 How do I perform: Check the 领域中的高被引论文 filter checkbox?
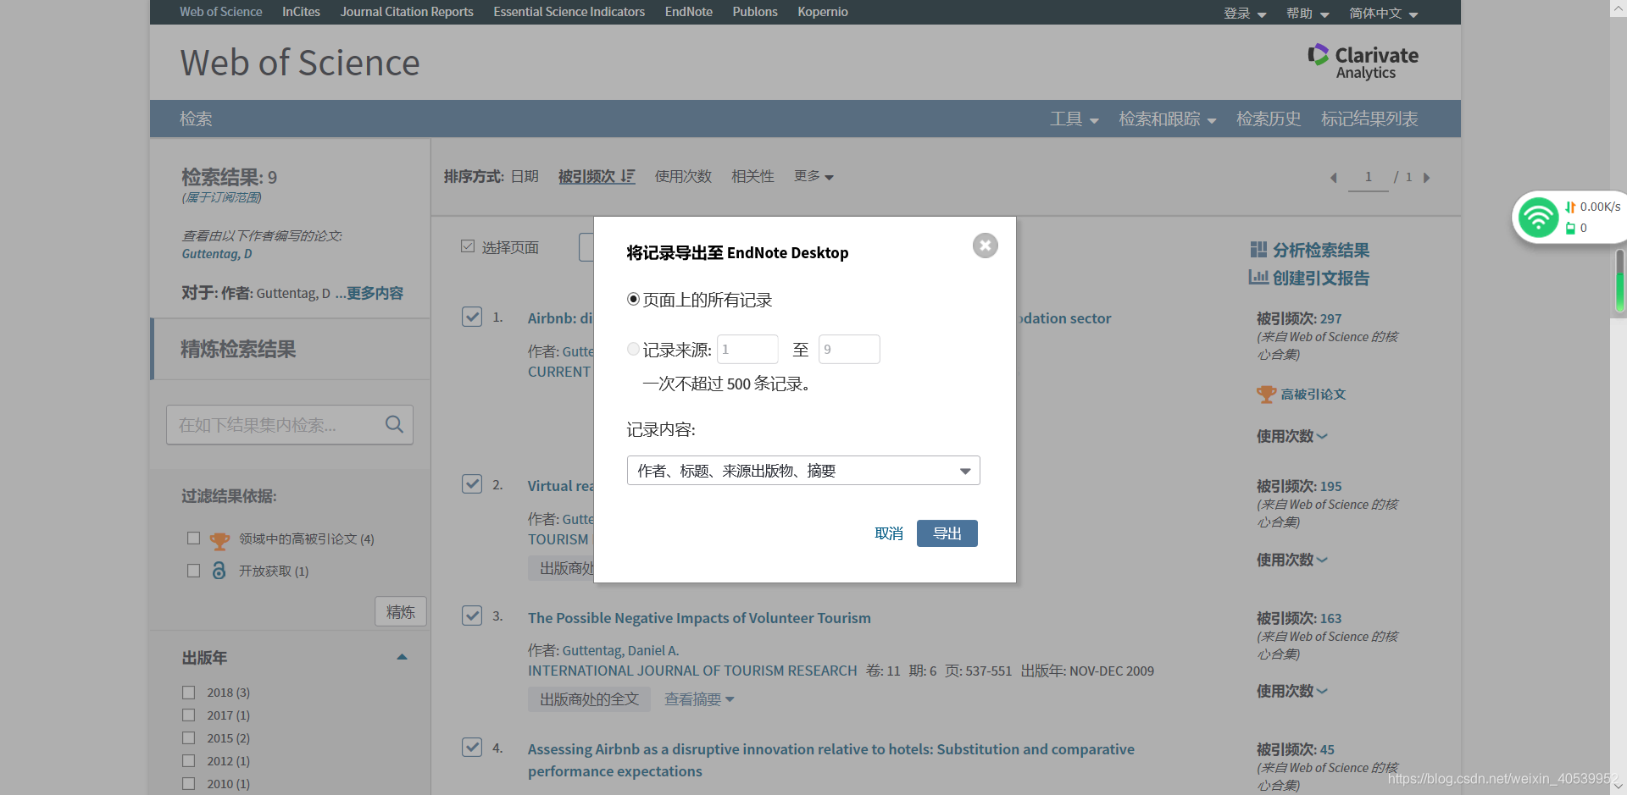(x=193, y=538)
